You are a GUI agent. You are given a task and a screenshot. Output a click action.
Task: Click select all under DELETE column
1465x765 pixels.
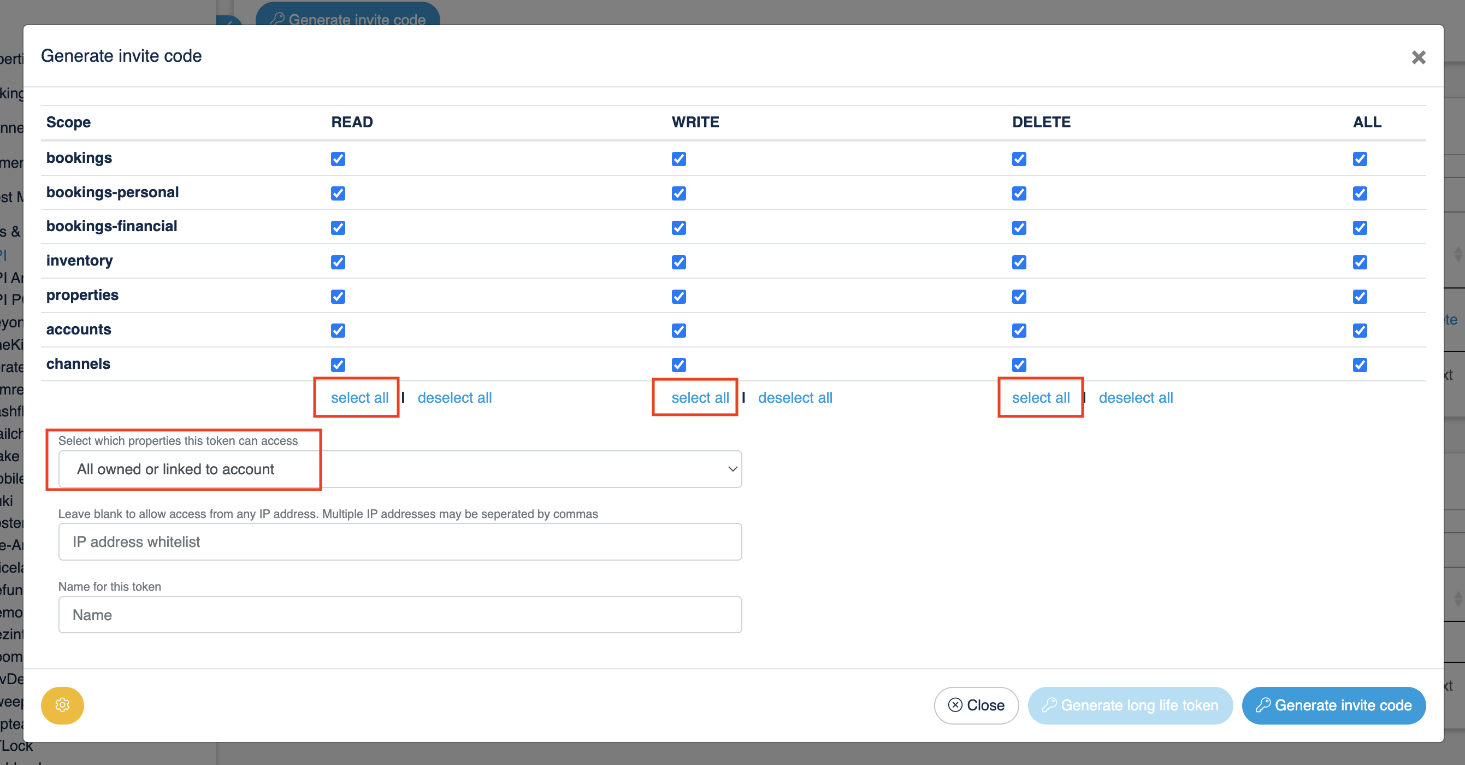[1041, 398]
